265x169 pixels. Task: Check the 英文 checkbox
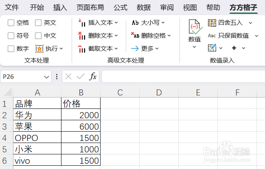[x=38, y=23]
